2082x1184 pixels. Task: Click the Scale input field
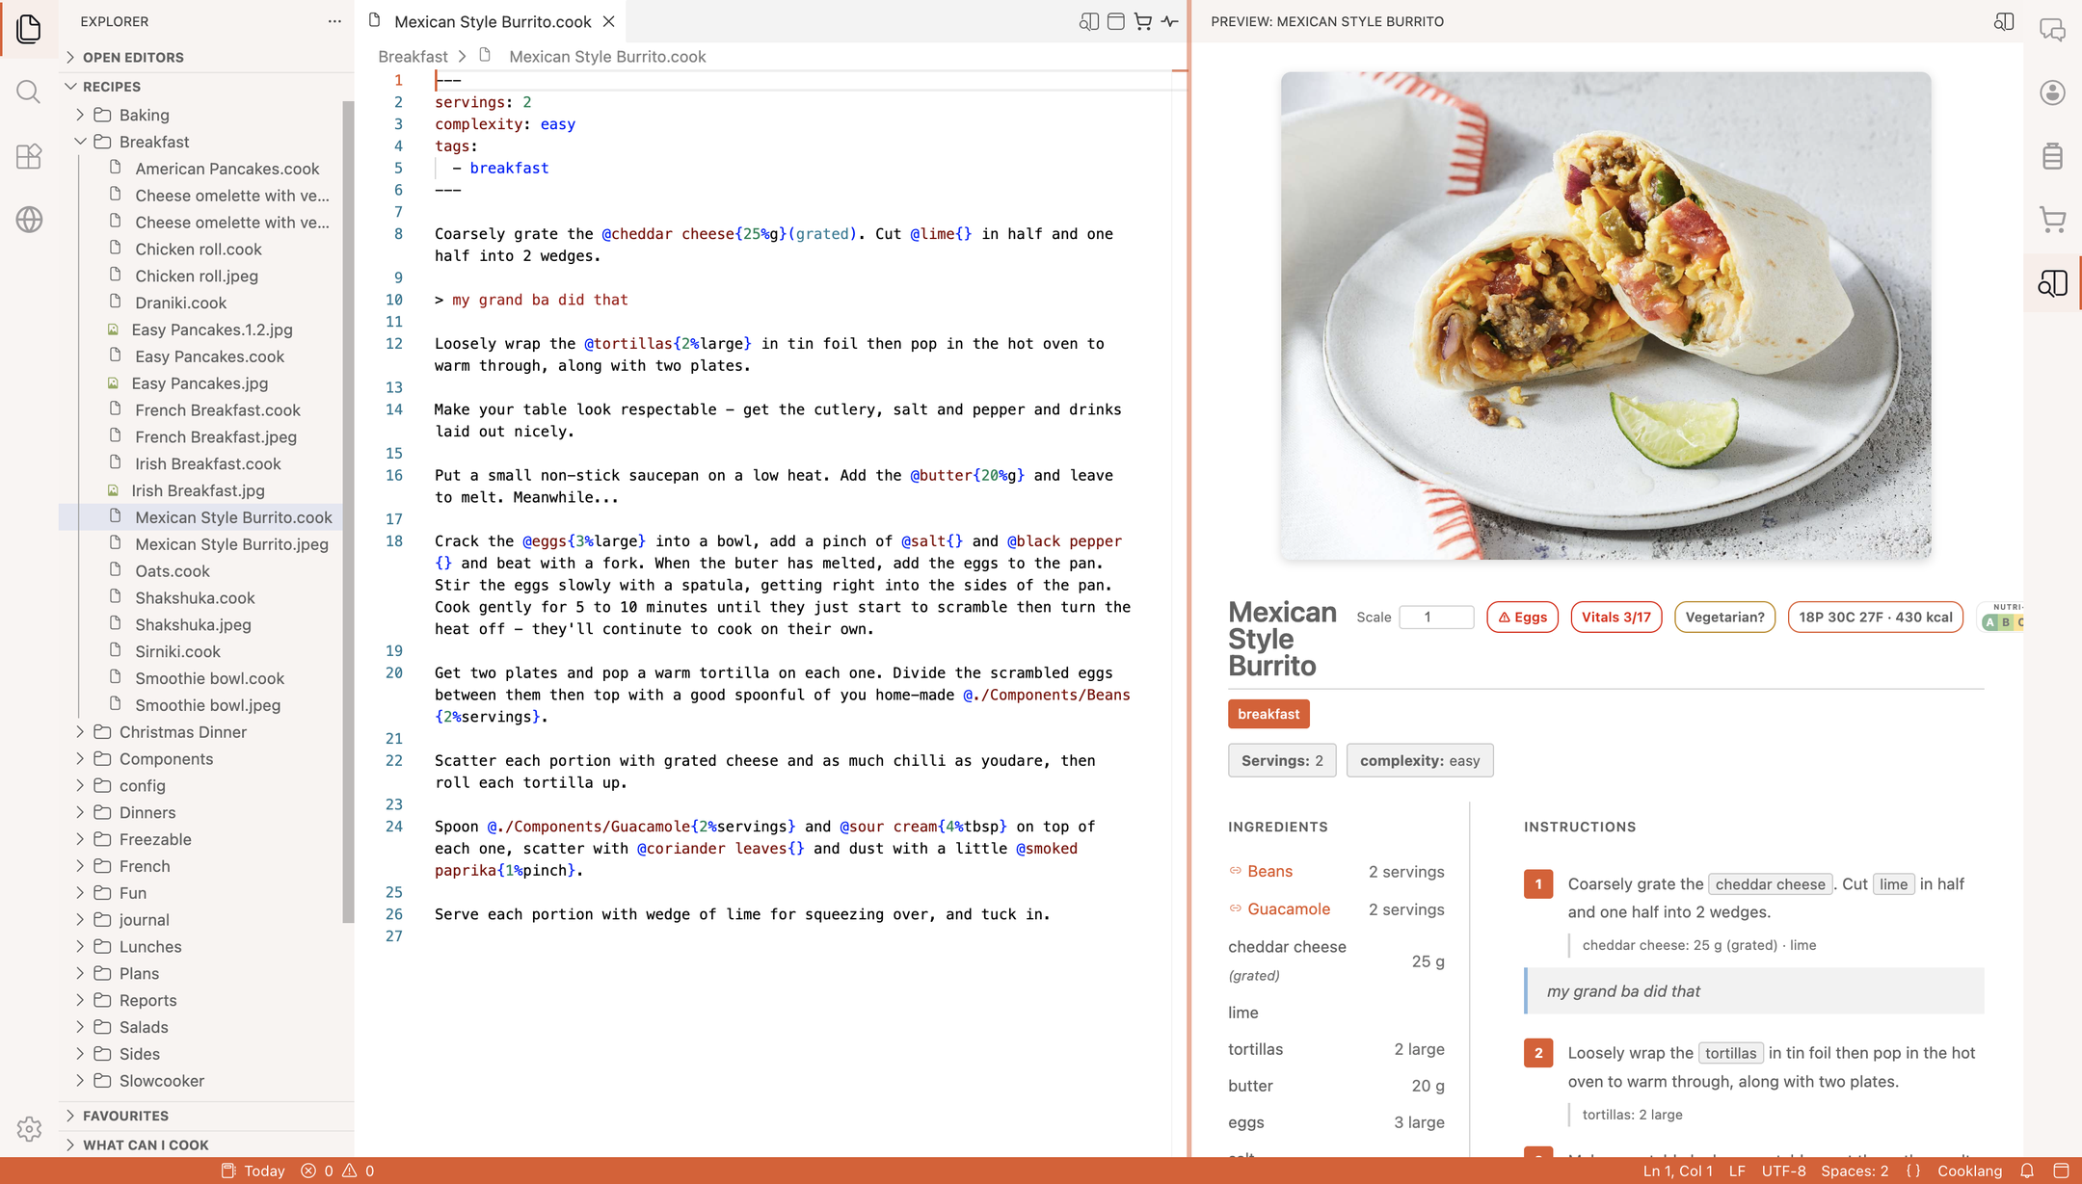[1436, 618]
